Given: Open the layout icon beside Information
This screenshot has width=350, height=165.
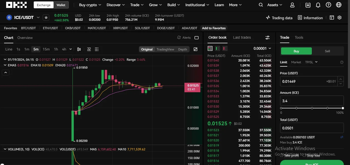Looking at the screenshot, I should pos(332,18).
